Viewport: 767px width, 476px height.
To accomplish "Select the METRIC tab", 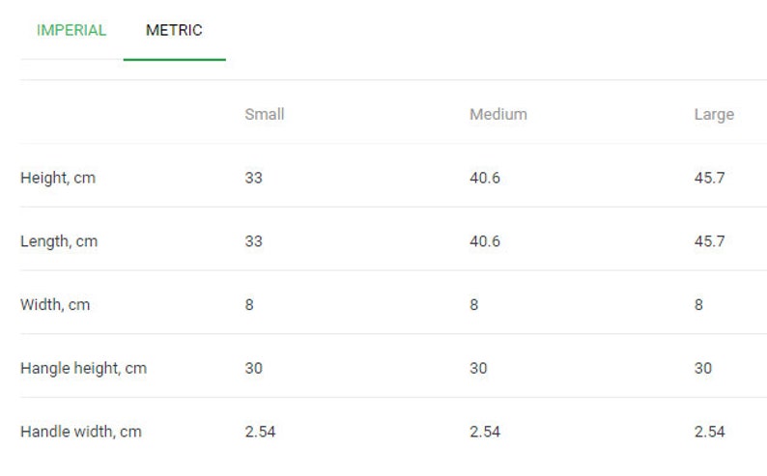I will (174, 30).
